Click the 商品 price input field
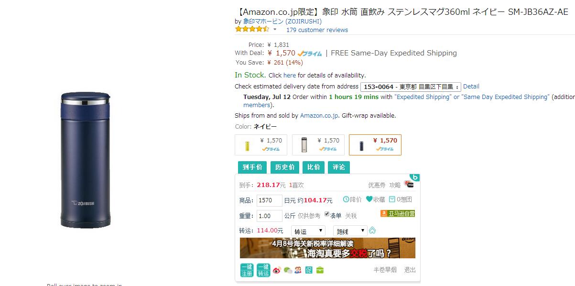Viewport: 575px width, 286px height. click(270, 200)
